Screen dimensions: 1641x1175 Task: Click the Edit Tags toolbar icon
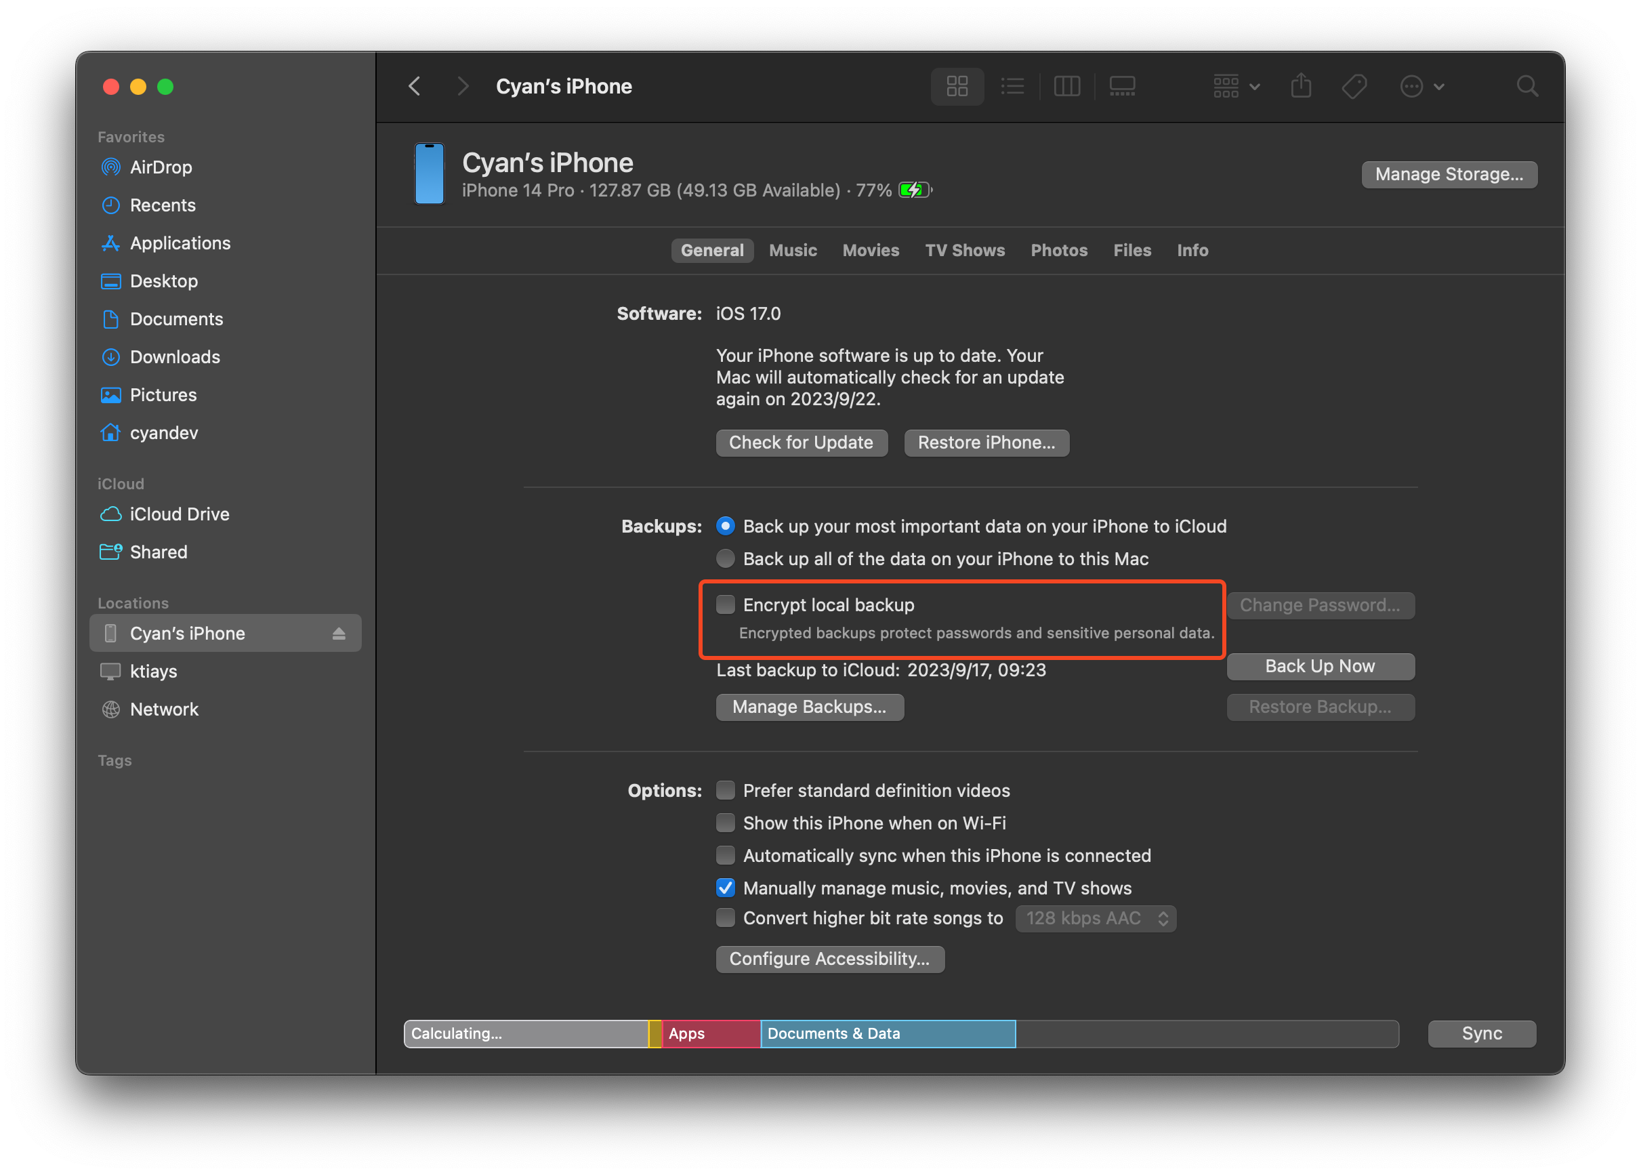[x=1354, y=87]
